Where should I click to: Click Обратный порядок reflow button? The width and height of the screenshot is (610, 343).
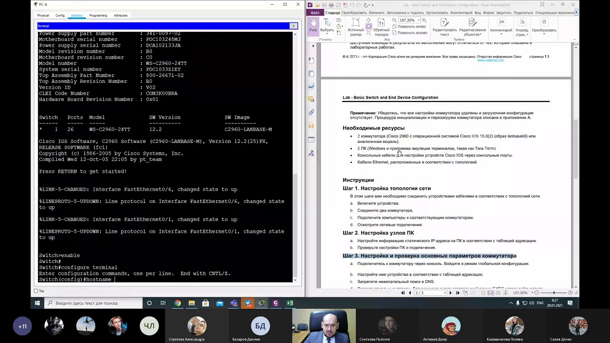(381, 27)
